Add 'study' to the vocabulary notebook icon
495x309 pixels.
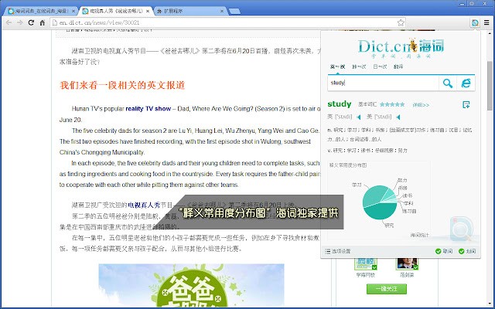pos(466,104)
